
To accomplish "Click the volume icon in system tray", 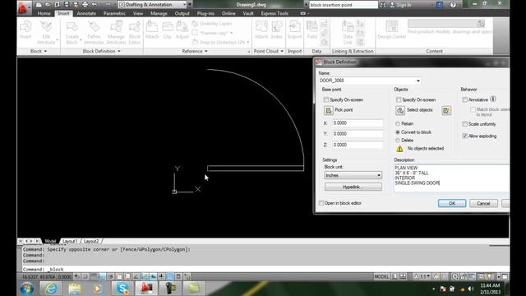I will click(x=471, y=289).
